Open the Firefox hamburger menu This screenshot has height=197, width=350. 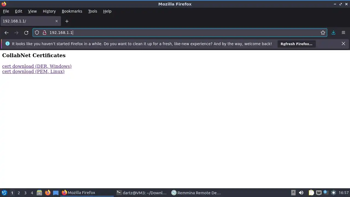[x=343, y=33]
